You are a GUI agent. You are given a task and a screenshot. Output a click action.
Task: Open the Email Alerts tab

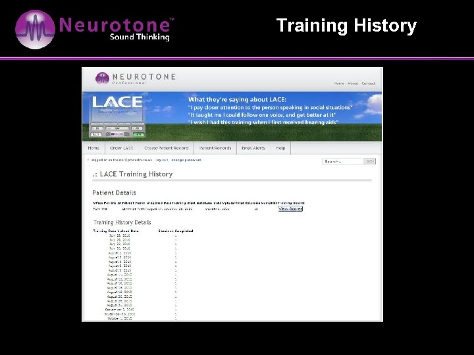coord(253,148)
